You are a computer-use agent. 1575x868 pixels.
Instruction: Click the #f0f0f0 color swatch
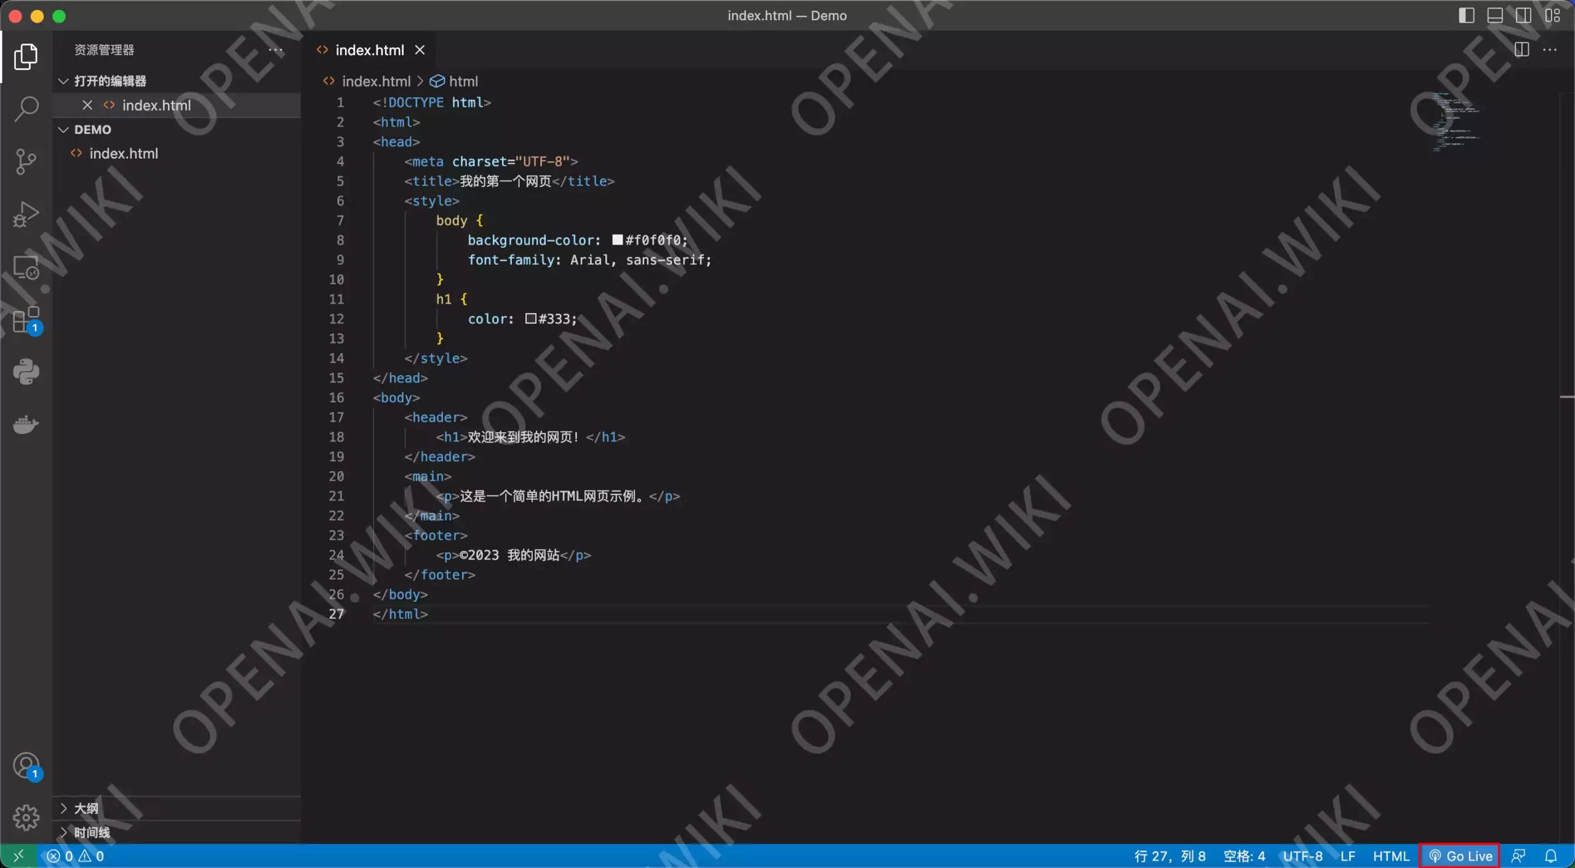coord(617,240)
